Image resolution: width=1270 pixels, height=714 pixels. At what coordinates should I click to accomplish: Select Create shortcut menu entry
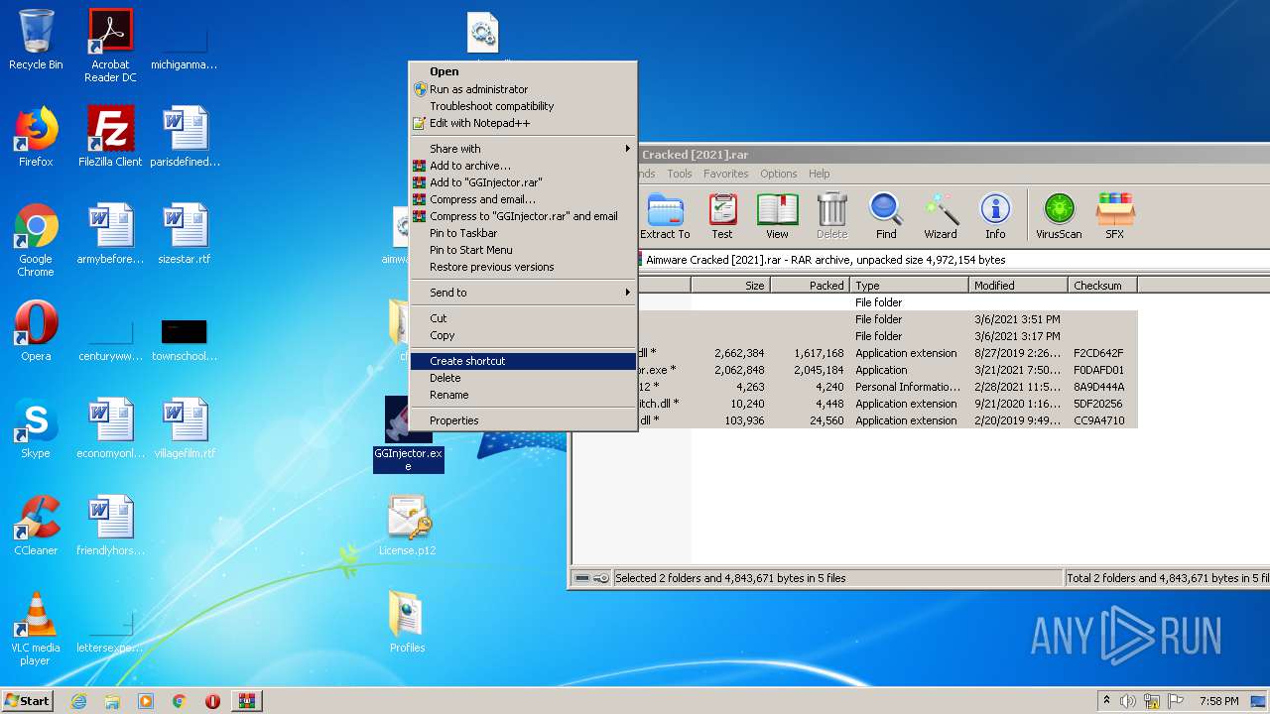[523, 361]
